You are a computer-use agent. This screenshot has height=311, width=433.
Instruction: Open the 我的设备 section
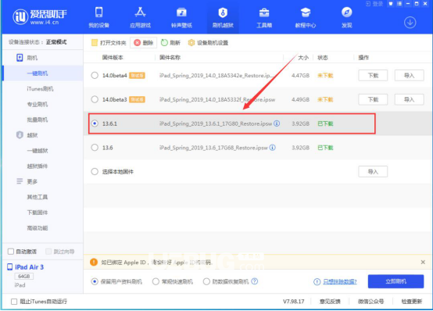tap(98, 17)
